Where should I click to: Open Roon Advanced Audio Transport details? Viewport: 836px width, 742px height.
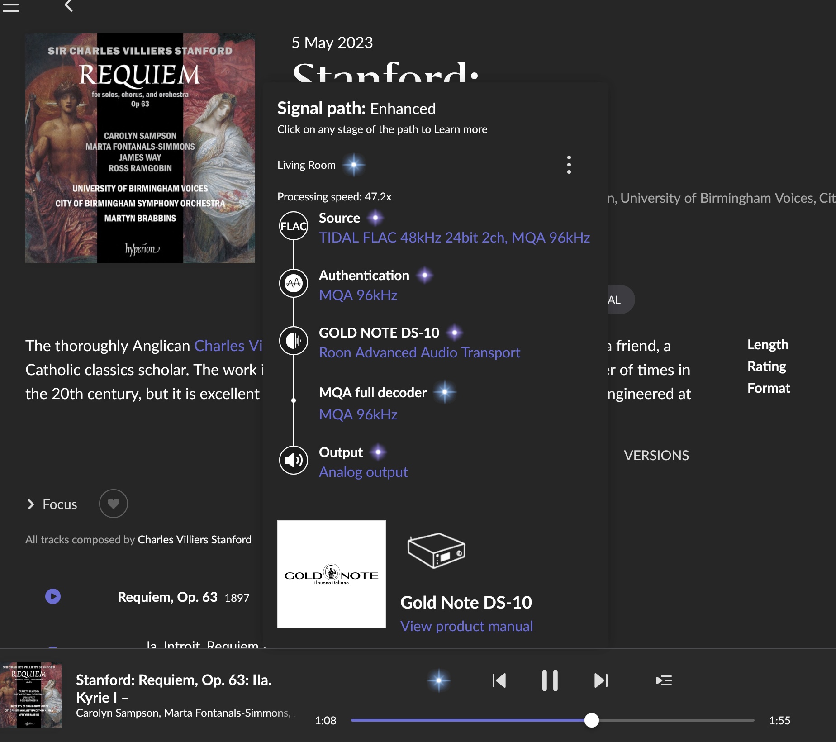419,352
